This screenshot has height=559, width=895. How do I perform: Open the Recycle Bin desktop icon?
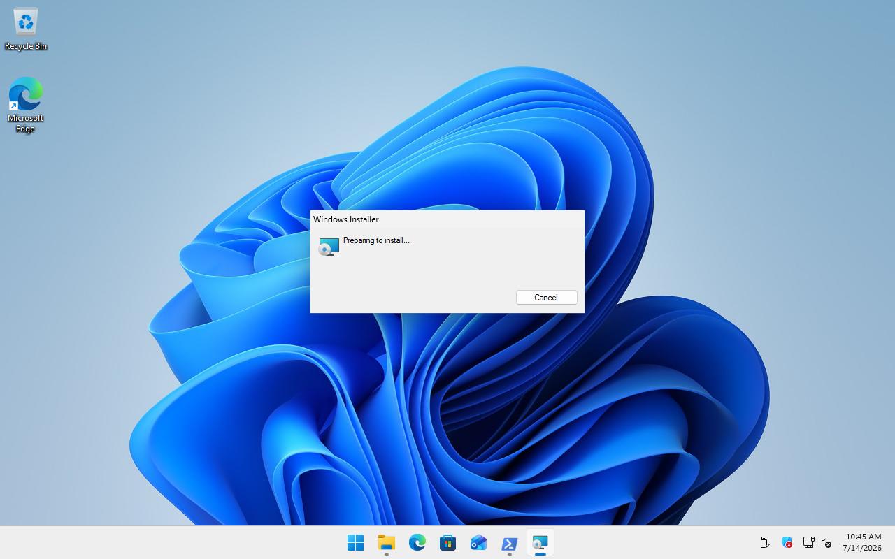26,29
